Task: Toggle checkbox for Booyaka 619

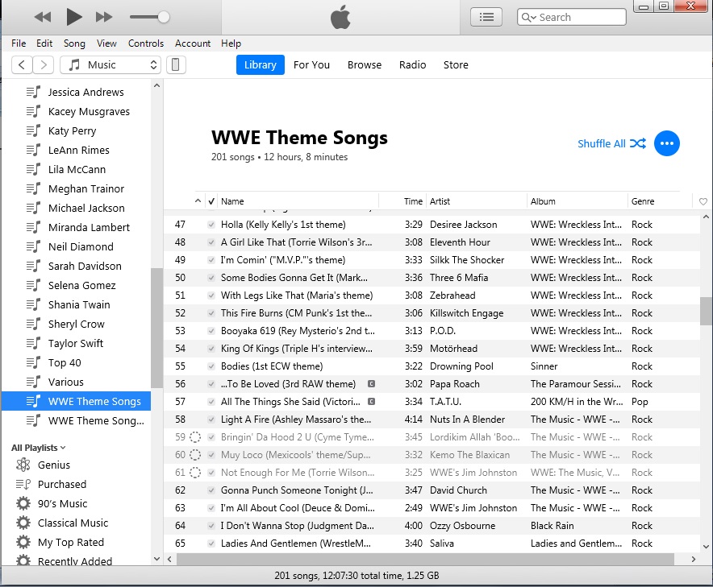Action: [x=211, y=330]
